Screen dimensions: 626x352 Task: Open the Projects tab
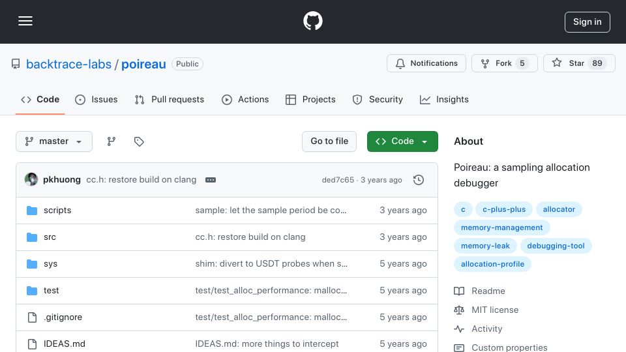click(x=310, y=99)
